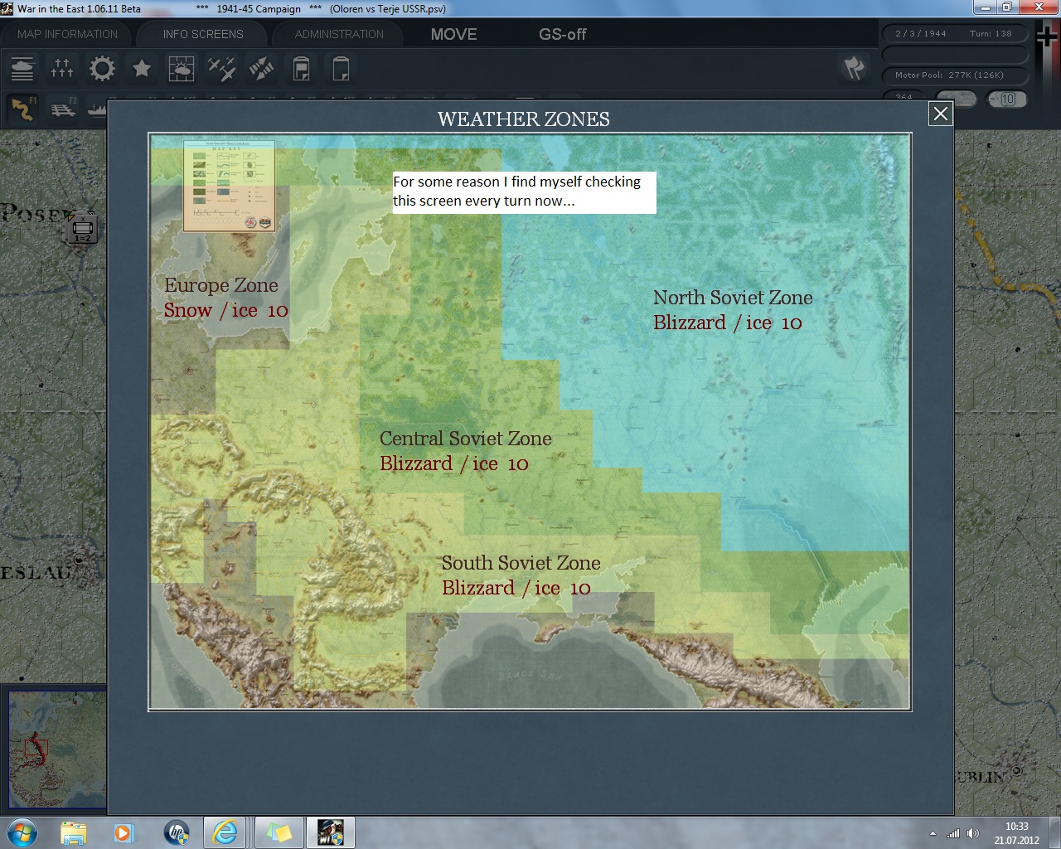Click the Europe Zone label
The width and height of the screenshot is (1061, 849).
tap(220, 285)
